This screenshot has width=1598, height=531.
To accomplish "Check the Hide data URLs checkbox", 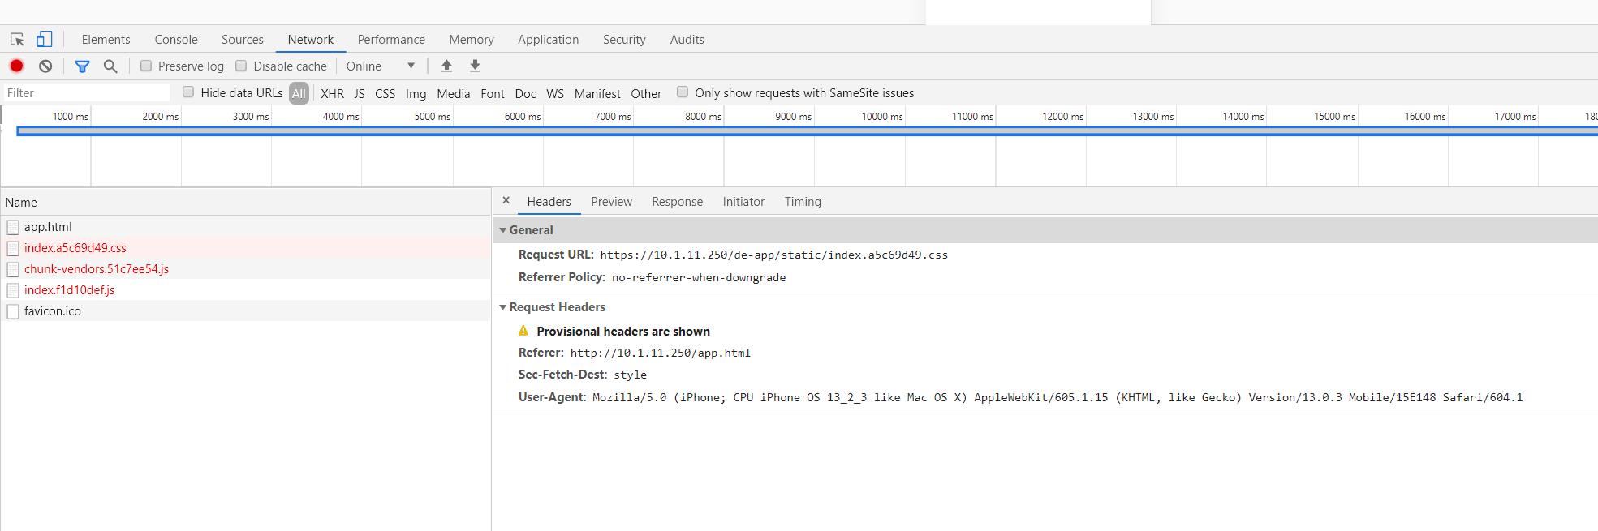I will coord(188,92).
